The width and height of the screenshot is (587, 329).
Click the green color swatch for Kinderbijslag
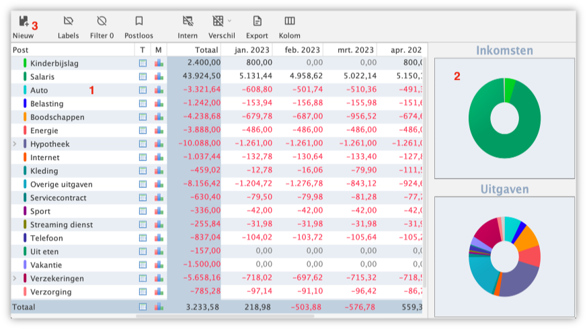click(x=25, y=63)
